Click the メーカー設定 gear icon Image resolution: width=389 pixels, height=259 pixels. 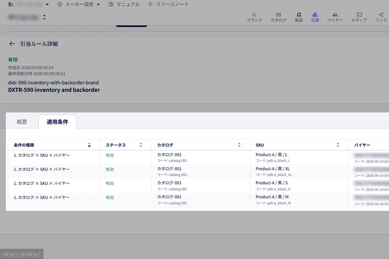(60, 4)
